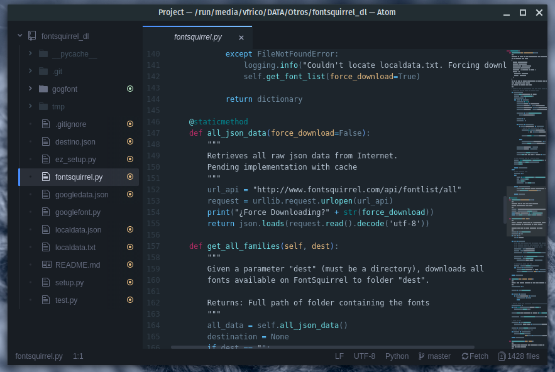This screenshot has height=372, width=555.
Task: Click 'return dictionary' on line 144
Action: [264, 99]
